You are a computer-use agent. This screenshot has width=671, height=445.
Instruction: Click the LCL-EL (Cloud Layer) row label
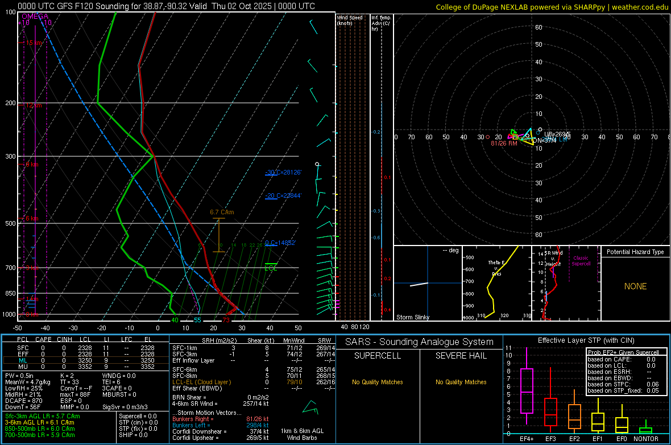click(201, 382)
